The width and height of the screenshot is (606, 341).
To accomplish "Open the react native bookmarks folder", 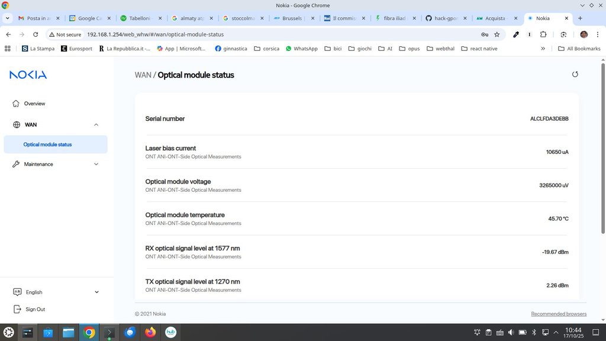I will [x=479, y=49].
